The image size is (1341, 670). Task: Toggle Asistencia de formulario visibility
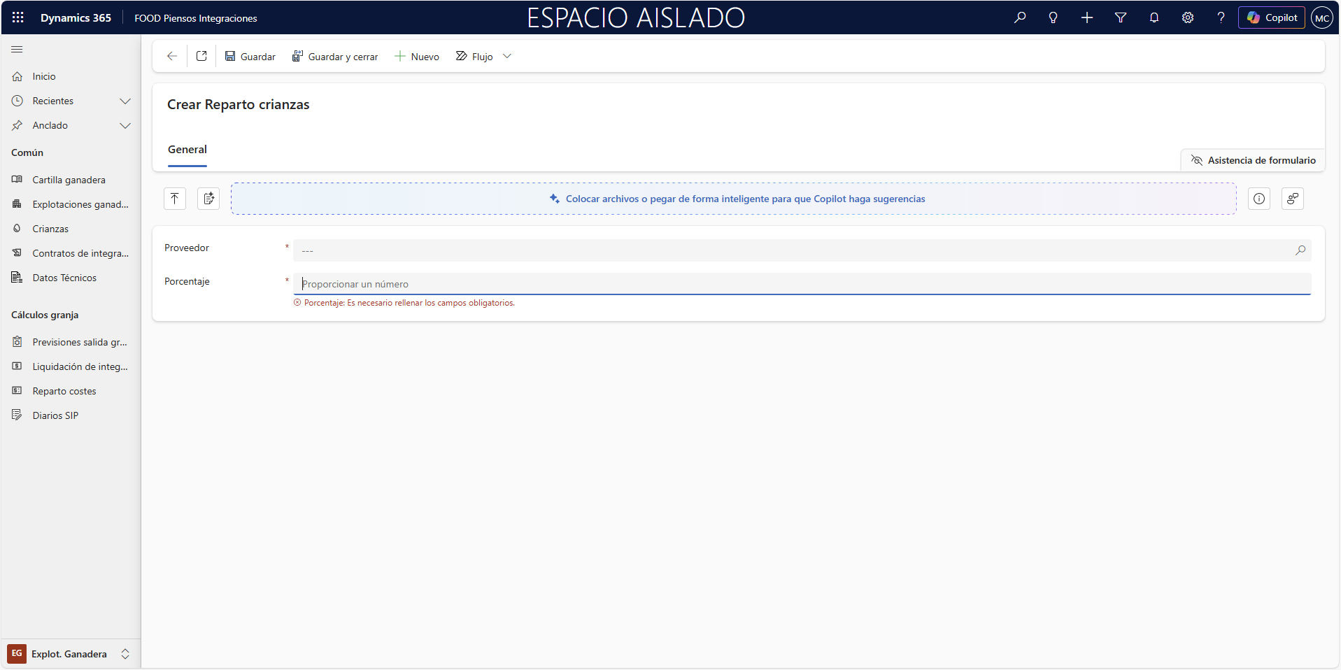pos(1253,160)
